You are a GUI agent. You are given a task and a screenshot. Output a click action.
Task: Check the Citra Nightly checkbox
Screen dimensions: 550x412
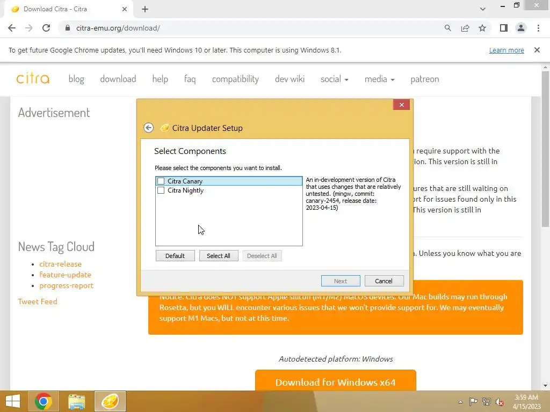(x=161, y=190)
